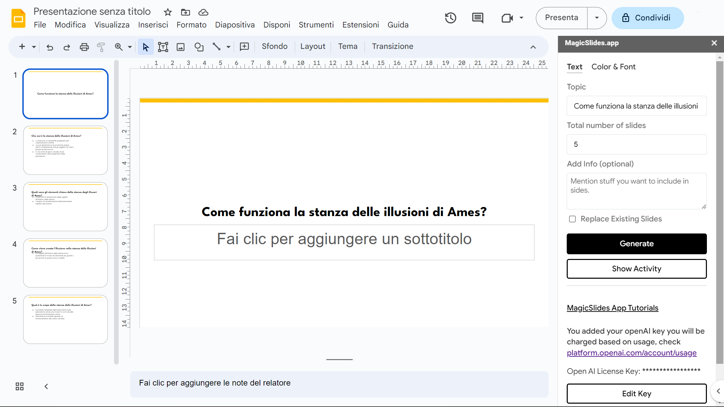Open the insert image tool
The image size is (724, 407).
click(181, 47)
